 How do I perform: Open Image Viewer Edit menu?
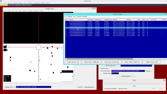(16, 11)
